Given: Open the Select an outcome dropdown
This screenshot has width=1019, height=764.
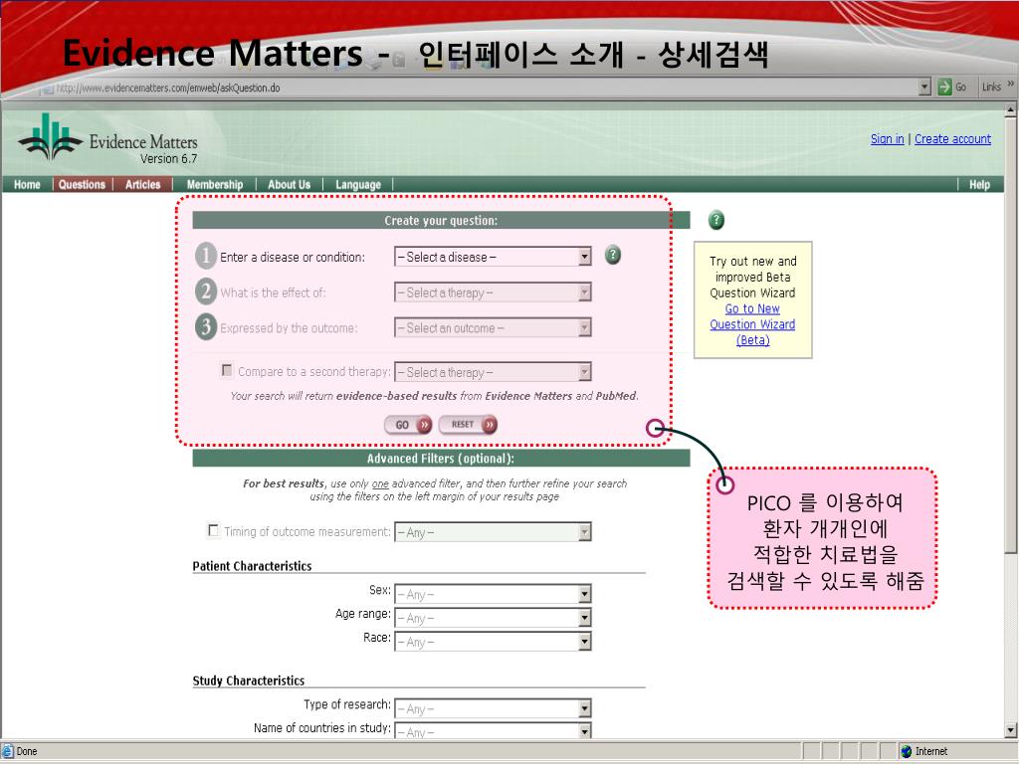Looking at the screenshot, I should pyautogui.click(x=493, y=328).
